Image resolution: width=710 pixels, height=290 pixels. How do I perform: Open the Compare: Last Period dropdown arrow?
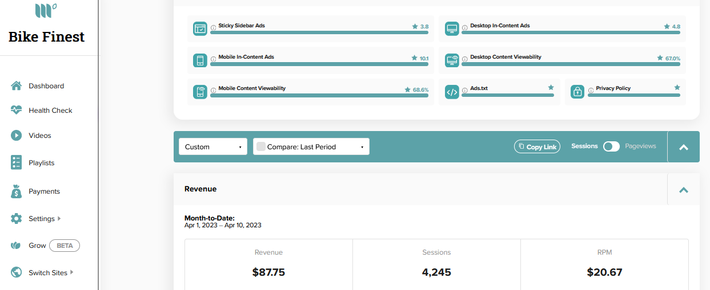coord(362,147)
